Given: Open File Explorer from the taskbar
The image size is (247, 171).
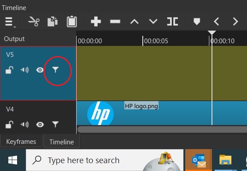Looking at the screenshot, I should pyautogui.click(x=226, y=160).
